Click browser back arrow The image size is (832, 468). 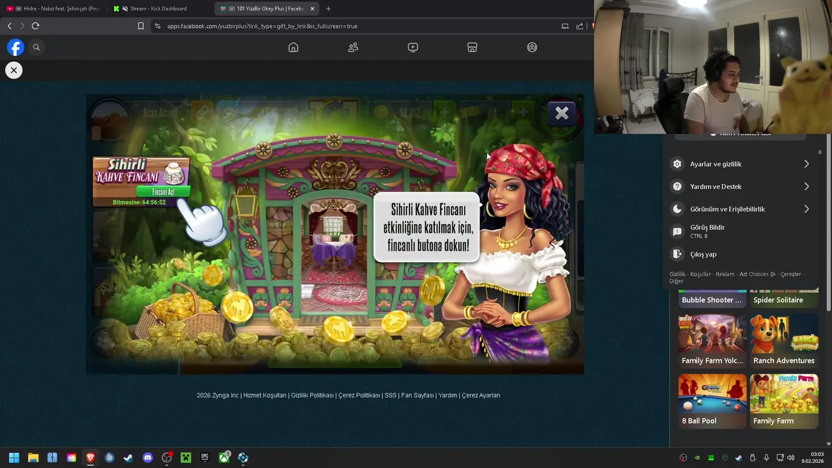click(9, 26)
